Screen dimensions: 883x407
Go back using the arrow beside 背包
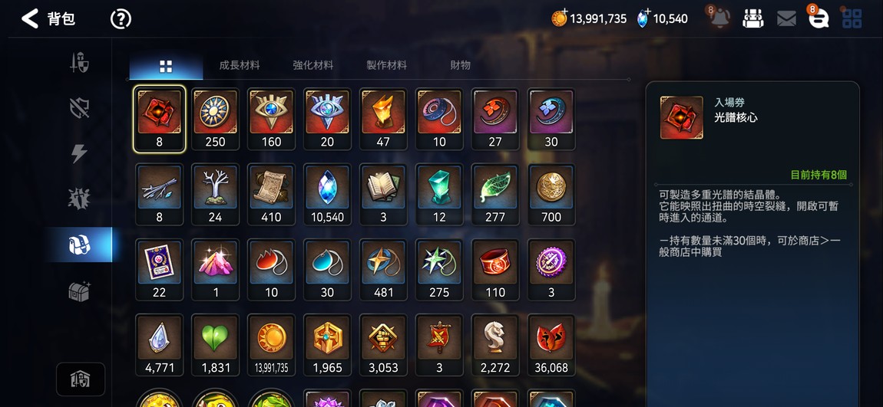click(30, 18)
